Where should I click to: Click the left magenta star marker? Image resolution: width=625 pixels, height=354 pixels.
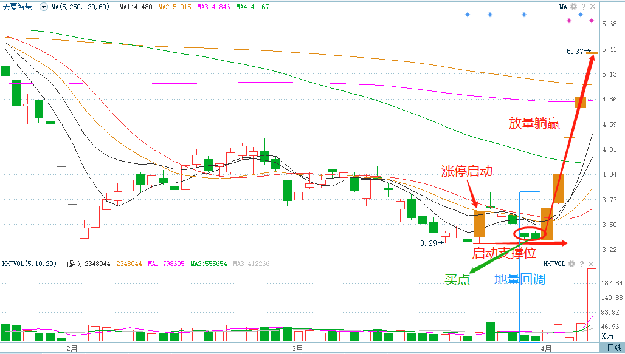[569, 20]
